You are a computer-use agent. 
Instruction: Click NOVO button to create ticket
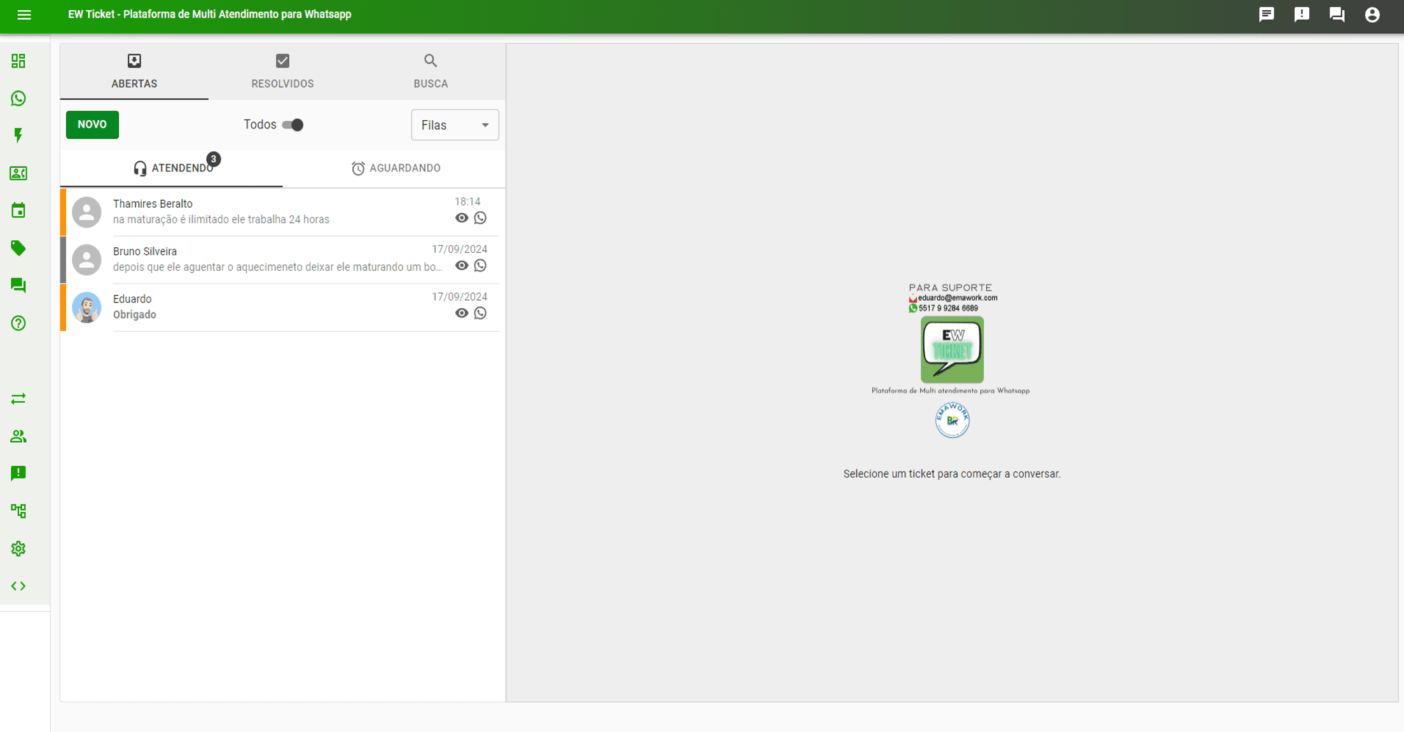point(92,125)
